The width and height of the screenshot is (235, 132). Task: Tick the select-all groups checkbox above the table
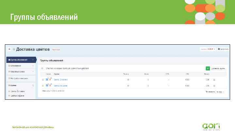(x=42, y=68)
